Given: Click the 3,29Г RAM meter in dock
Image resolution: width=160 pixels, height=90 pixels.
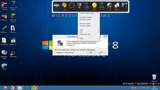Looking at the screenshot, I should click(102, 5).
